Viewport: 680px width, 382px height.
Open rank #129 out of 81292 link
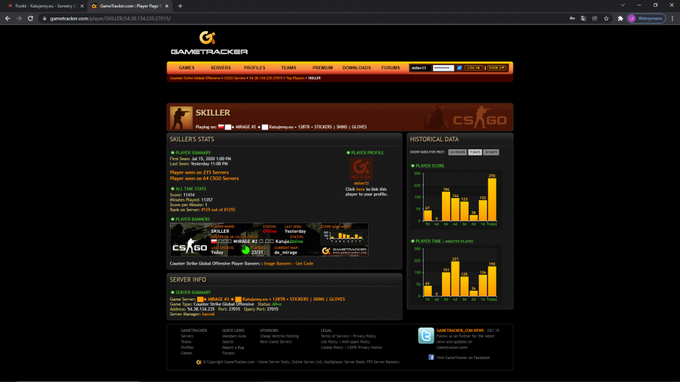(x=218, y=210)
